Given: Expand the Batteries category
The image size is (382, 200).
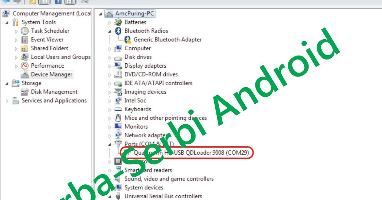Looking at the screenshot, I should coord(110,23).
